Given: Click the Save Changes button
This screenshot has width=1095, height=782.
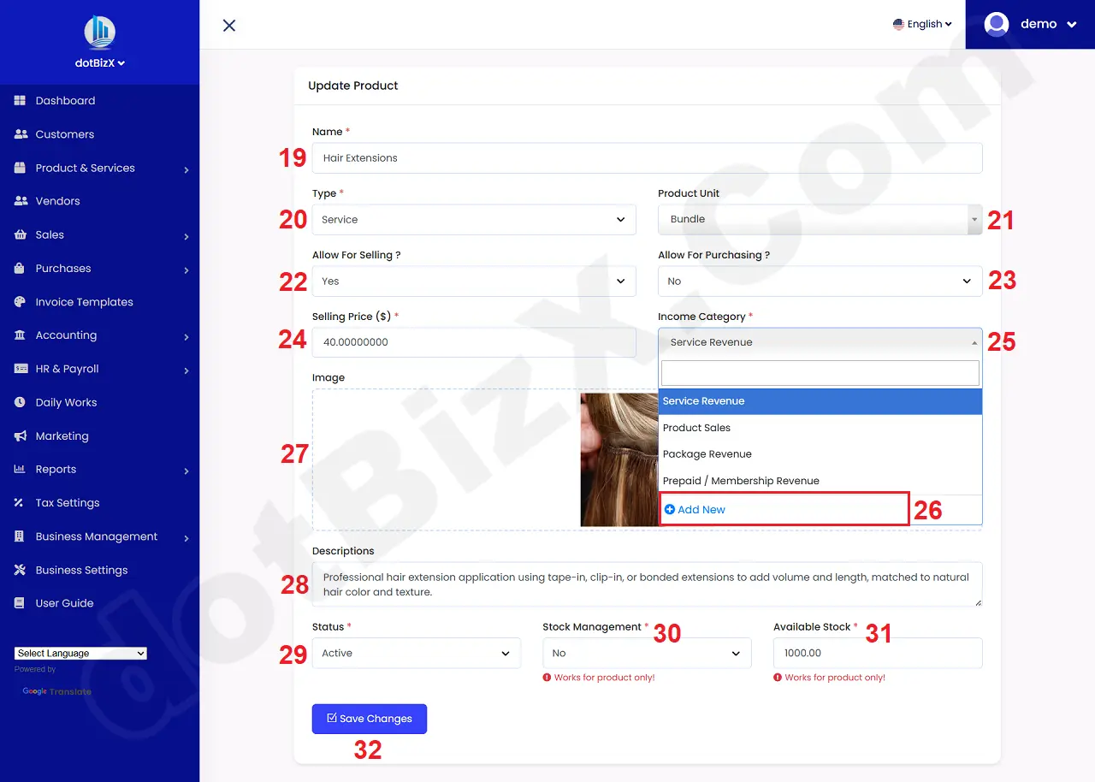Looking at the screenshot, I should [x=369, y=719].
